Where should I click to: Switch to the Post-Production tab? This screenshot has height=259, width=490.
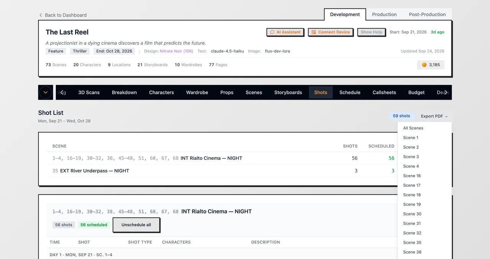[427, 15]
